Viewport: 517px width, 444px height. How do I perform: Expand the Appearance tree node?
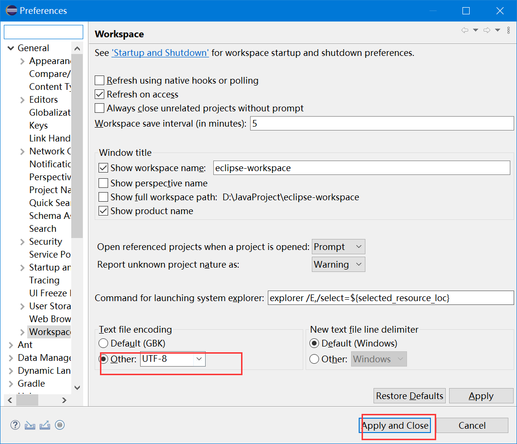click(x=22, y=61)
